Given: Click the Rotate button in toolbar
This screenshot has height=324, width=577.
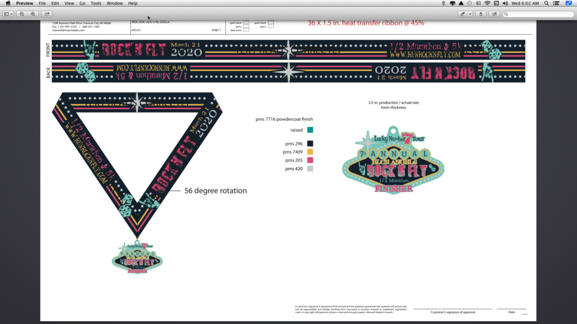Looking at the screenshot, I should coord(481,14).
